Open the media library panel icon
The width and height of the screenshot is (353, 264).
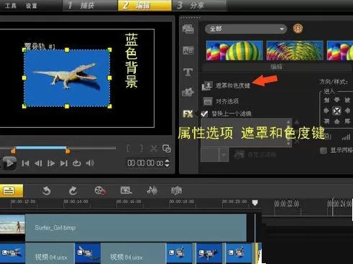click(x=188, y=29)
